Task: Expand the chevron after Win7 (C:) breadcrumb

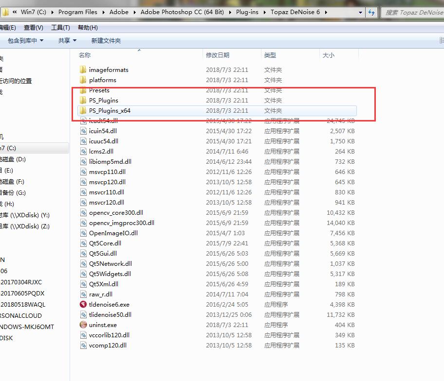Action: coord(52,12)
